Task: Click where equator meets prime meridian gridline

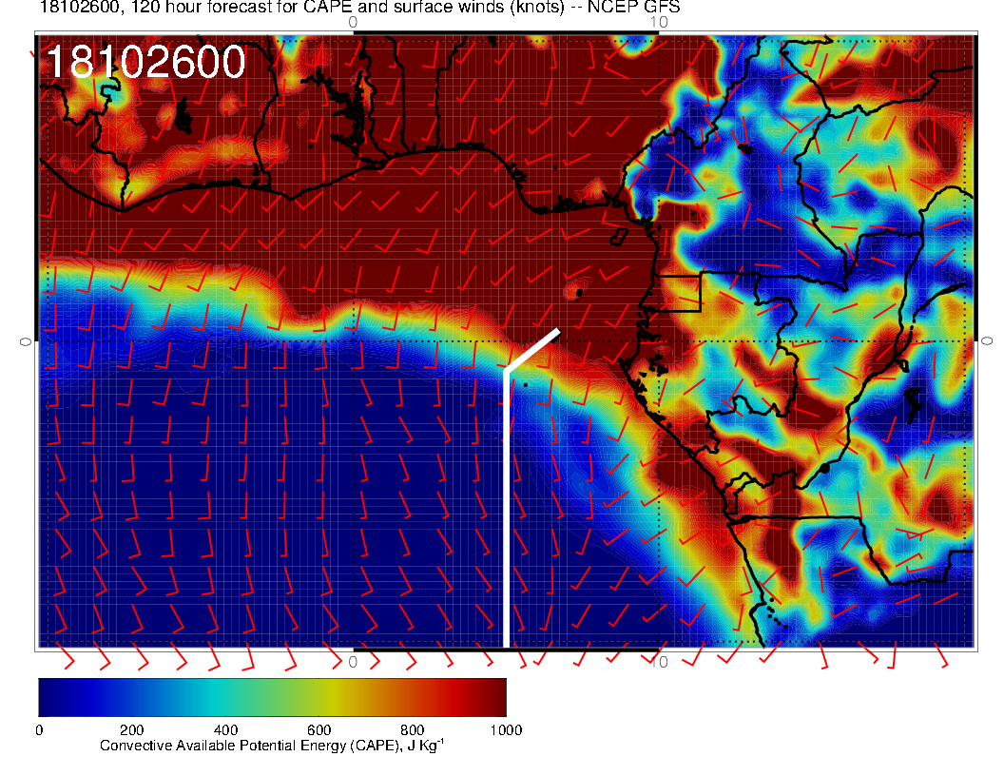Action: tap(353, 340)
